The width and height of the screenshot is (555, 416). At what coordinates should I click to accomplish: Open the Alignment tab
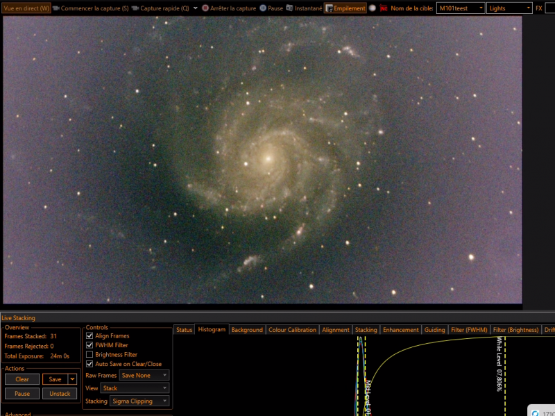pos(336,330)
